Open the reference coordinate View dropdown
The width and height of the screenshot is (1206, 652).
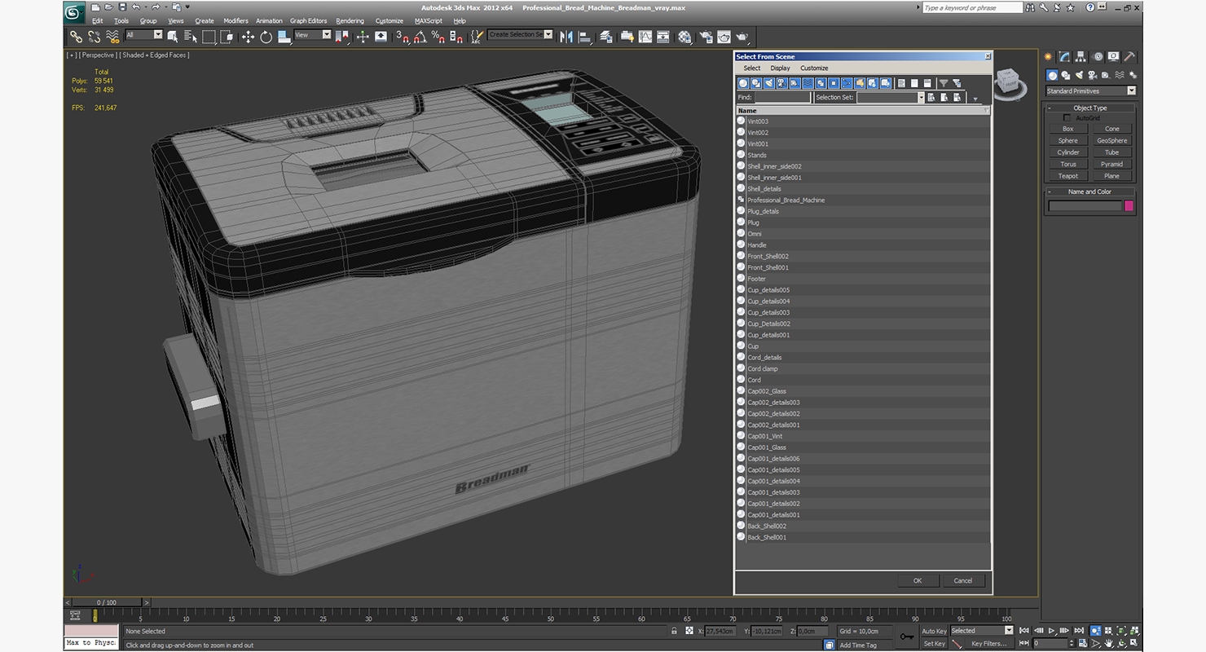click(x=312, y=35)
